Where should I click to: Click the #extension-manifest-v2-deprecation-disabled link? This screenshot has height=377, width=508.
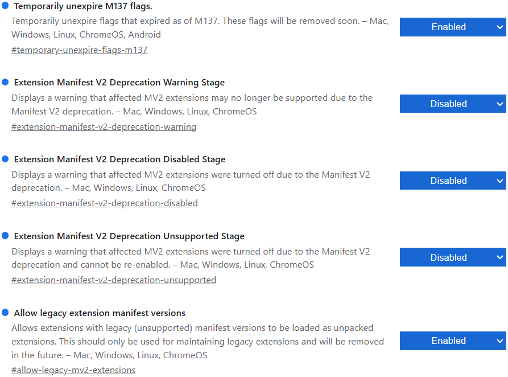pos(105,203)
